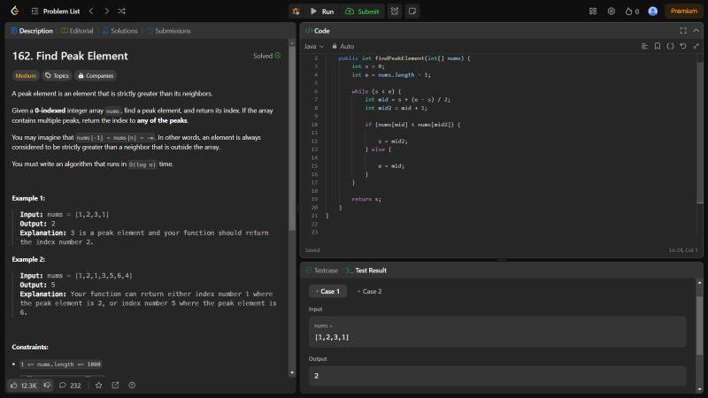Viewport: 708px width, 398px height.
Task: Click the Saved status text
Action: 312,250
